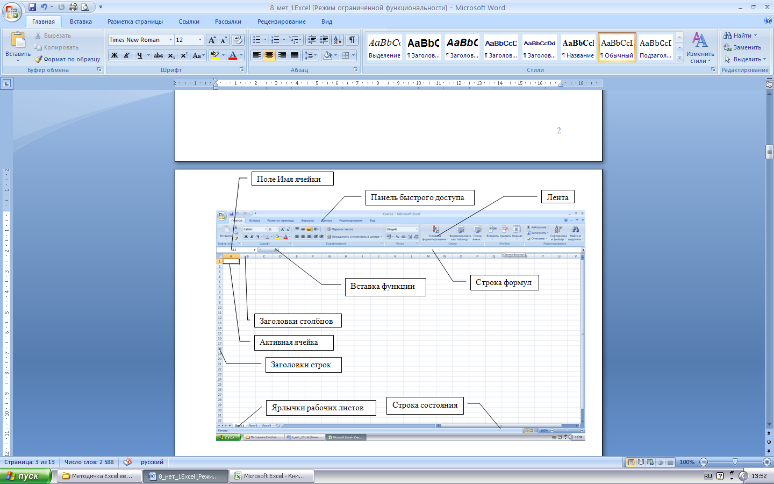774x484 pixels.
Task: Grow font size
Action: [x=212, y=40]
